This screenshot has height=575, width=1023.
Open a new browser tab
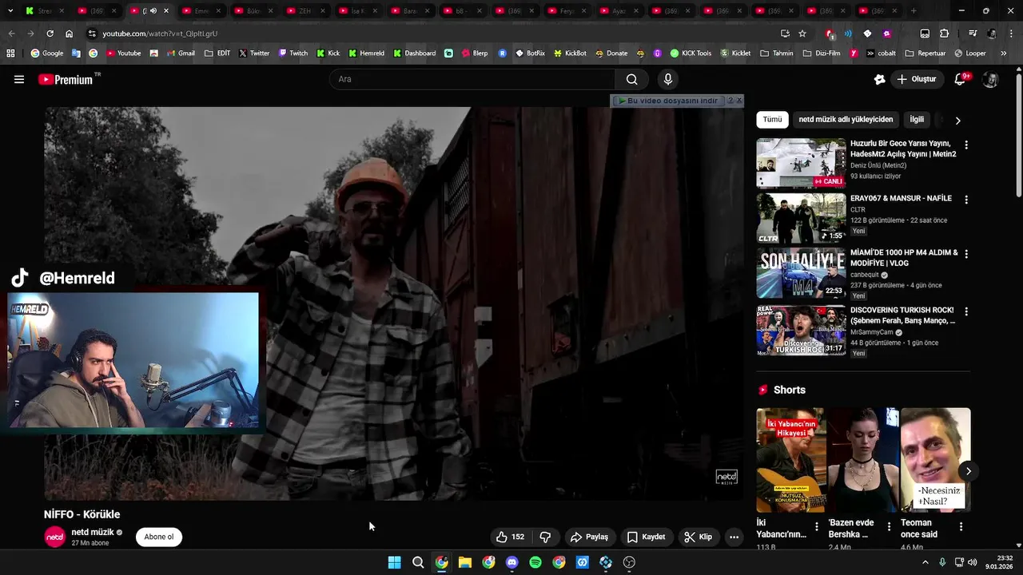(914, 11)
